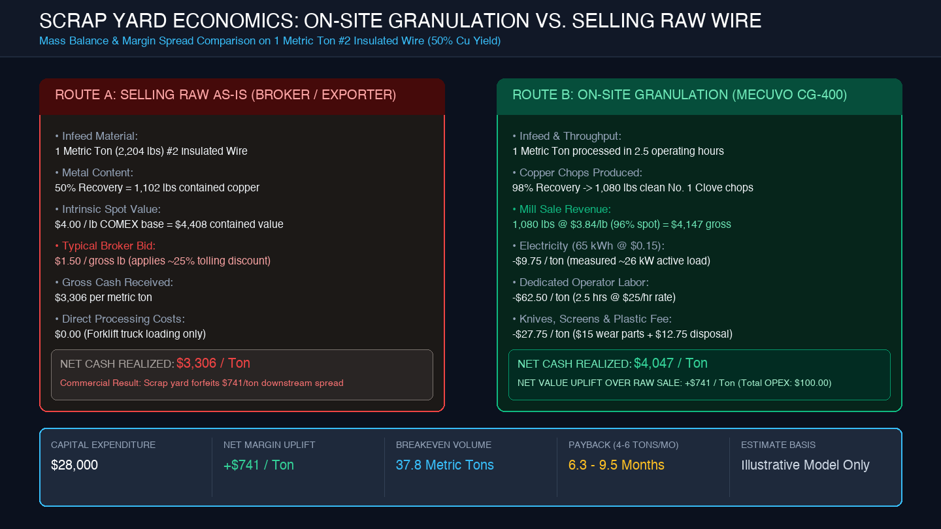Select the 'Intrinsic Spot Value:' label
941x529 pixels.
point(108,209)
